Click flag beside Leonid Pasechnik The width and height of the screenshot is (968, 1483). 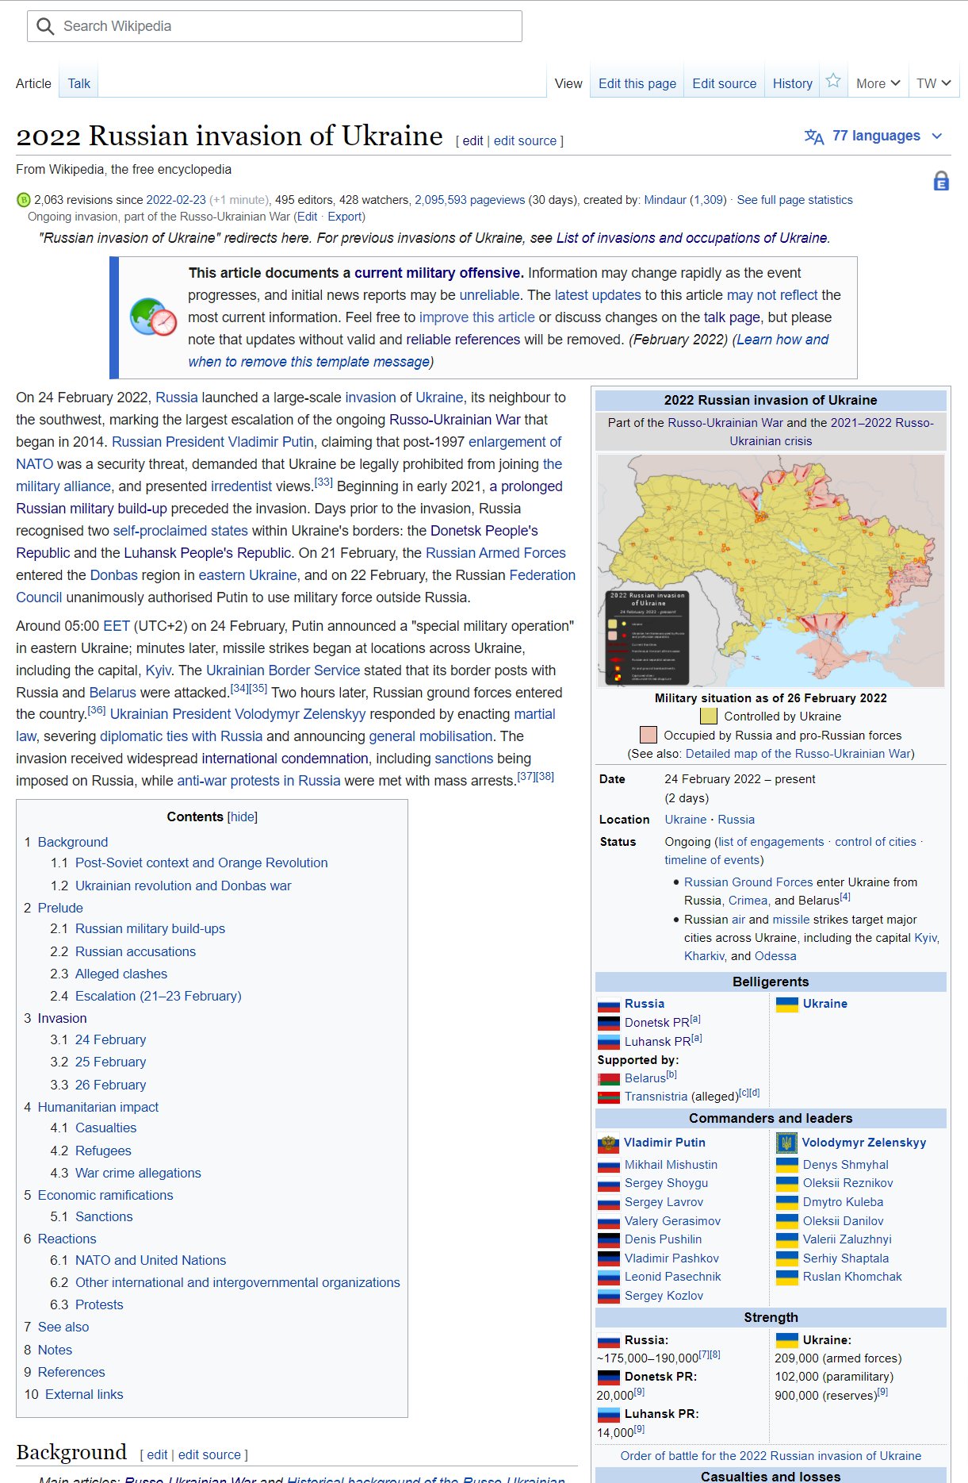(x=609, y=1277)
